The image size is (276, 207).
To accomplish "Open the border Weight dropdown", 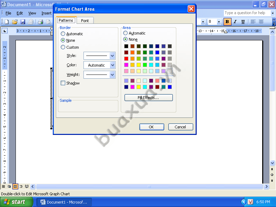I will pos(112,75).
